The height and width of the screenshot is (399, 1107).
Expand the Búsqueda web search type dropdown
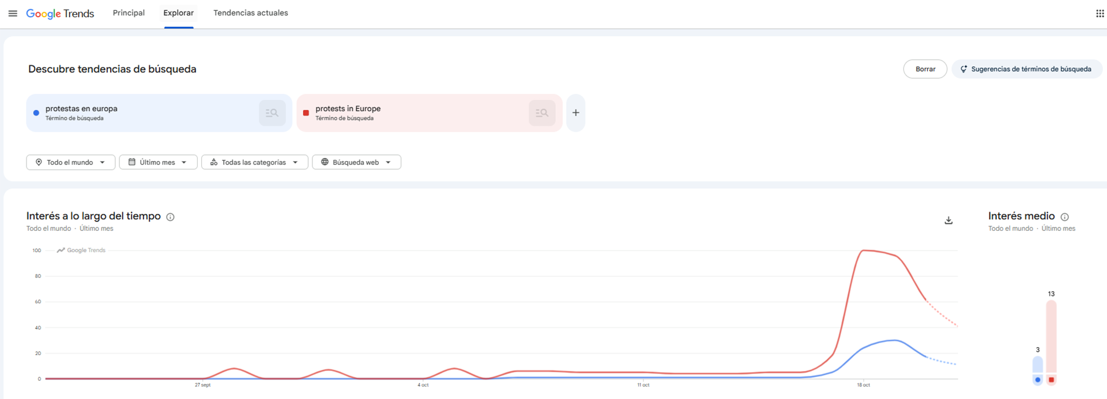357,162
